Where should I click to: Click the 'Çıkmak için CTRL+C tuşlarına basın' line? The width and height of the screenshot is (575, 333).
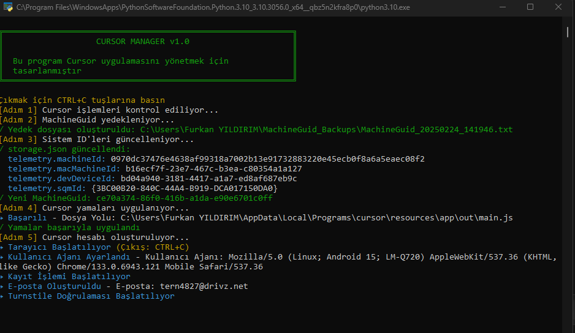coord(82,100)
